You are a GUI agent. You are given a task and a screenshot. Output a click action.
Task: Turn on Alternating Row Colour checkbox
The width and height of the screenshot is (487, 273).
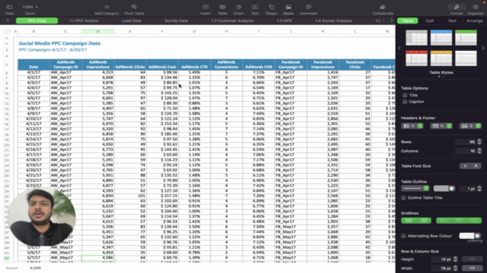coord(403,236)
